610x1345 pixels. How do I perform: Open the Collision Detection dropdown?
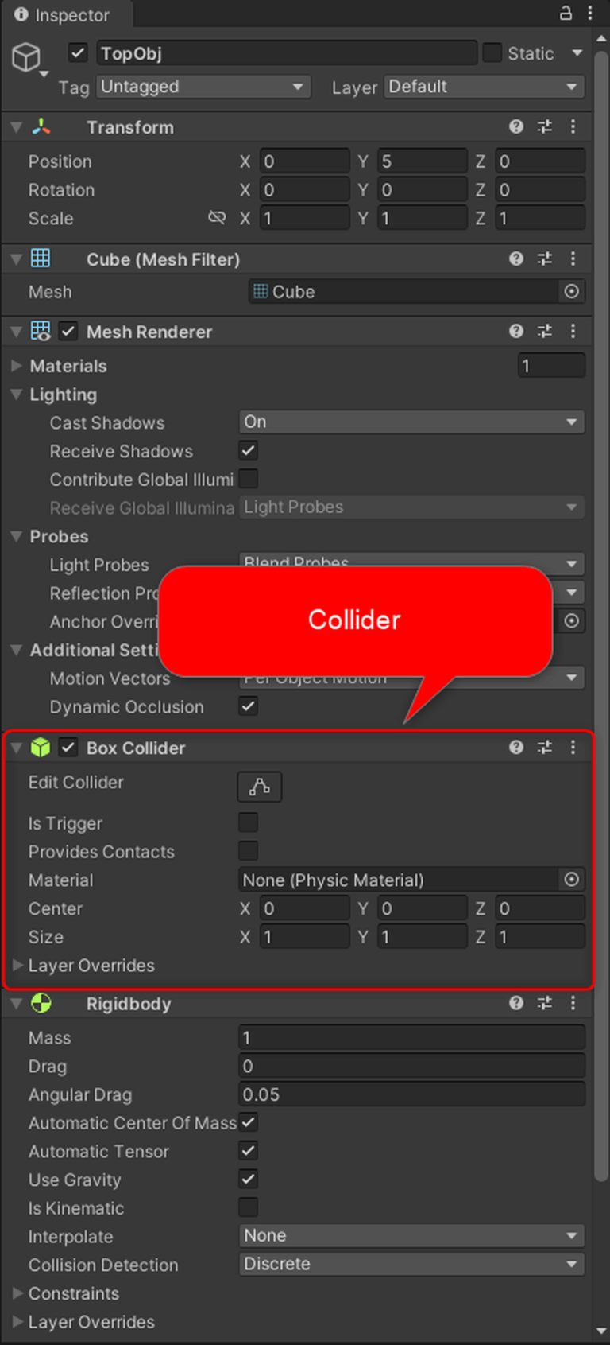pos(411,1264)
